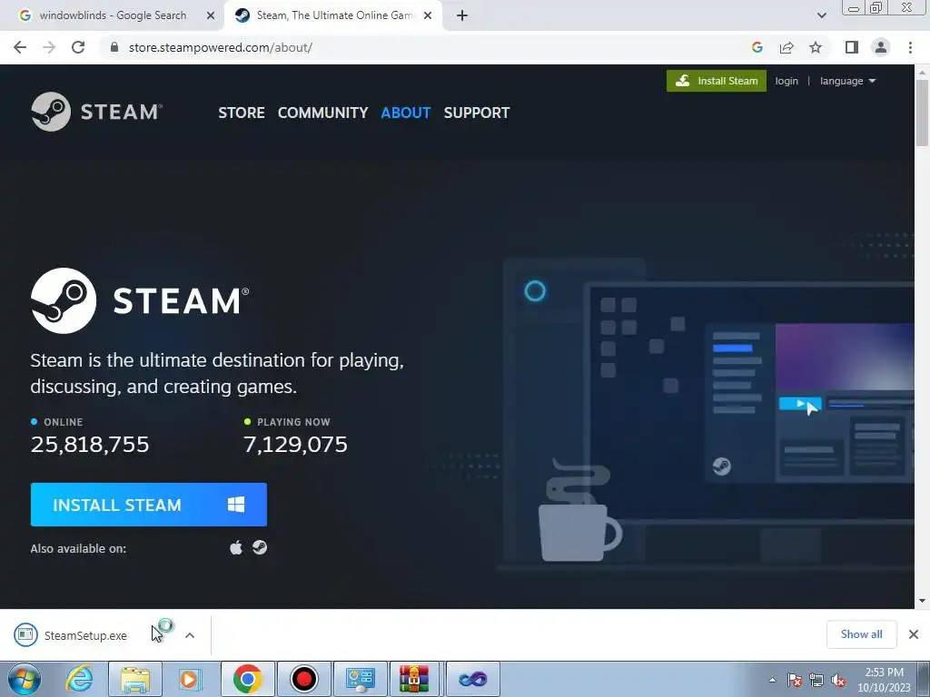The height and width of the screenshot is (697, 930).
Task: Click the green Install Steam button
Action: (x=717, y=81)
